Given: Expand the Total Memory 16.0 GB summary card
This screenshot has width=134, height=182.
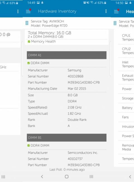Looking at the screenshot, I should 67,37.
